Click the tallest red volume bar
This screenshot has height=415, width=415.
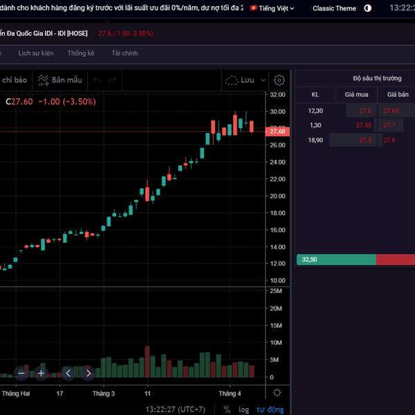tap(147, 362)
